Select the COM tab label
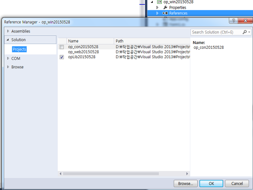The image size is (253, 190). point(16,58)
